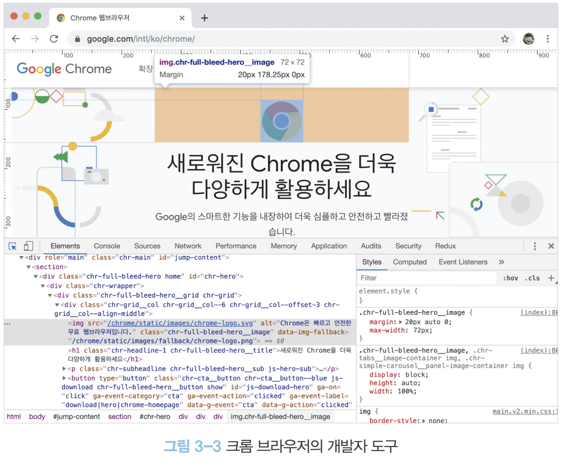Select the h1 chr-headline-1 element row
The width and height of the screenshot is (564, 465).
[x=209, y=355]
